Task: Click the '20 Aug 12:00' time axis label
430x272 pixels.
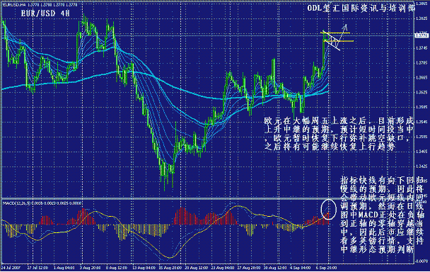Action: [x=197, y=267]
